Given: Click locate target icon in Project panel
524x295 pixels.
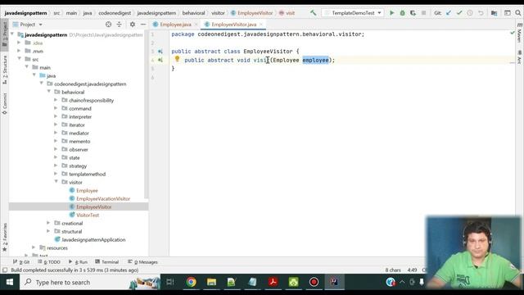Looking at the screenshot, I should 108,25.
